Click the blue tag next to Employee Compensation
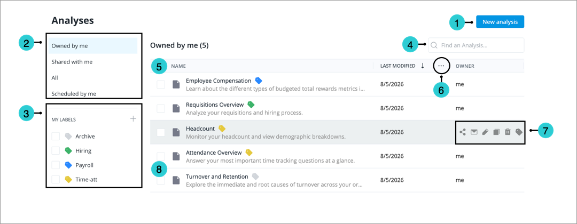Screen dimensions: 577x224 pyautogui.click(x=259, y=81)
